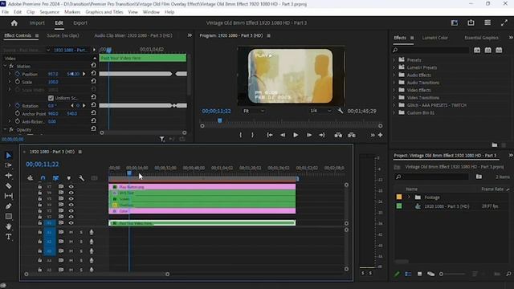
Task: Toggle lock on track V7
Action: click(x=39, y=186)
